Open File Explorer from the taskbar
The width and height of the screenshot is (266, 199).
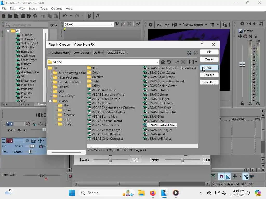point(141,193)
